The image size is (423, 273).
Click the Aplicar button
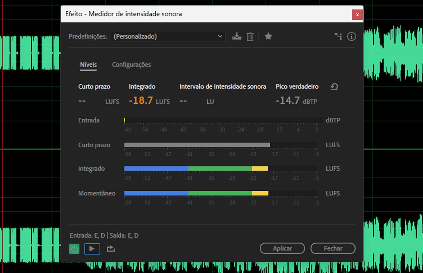tap(282, 248)
